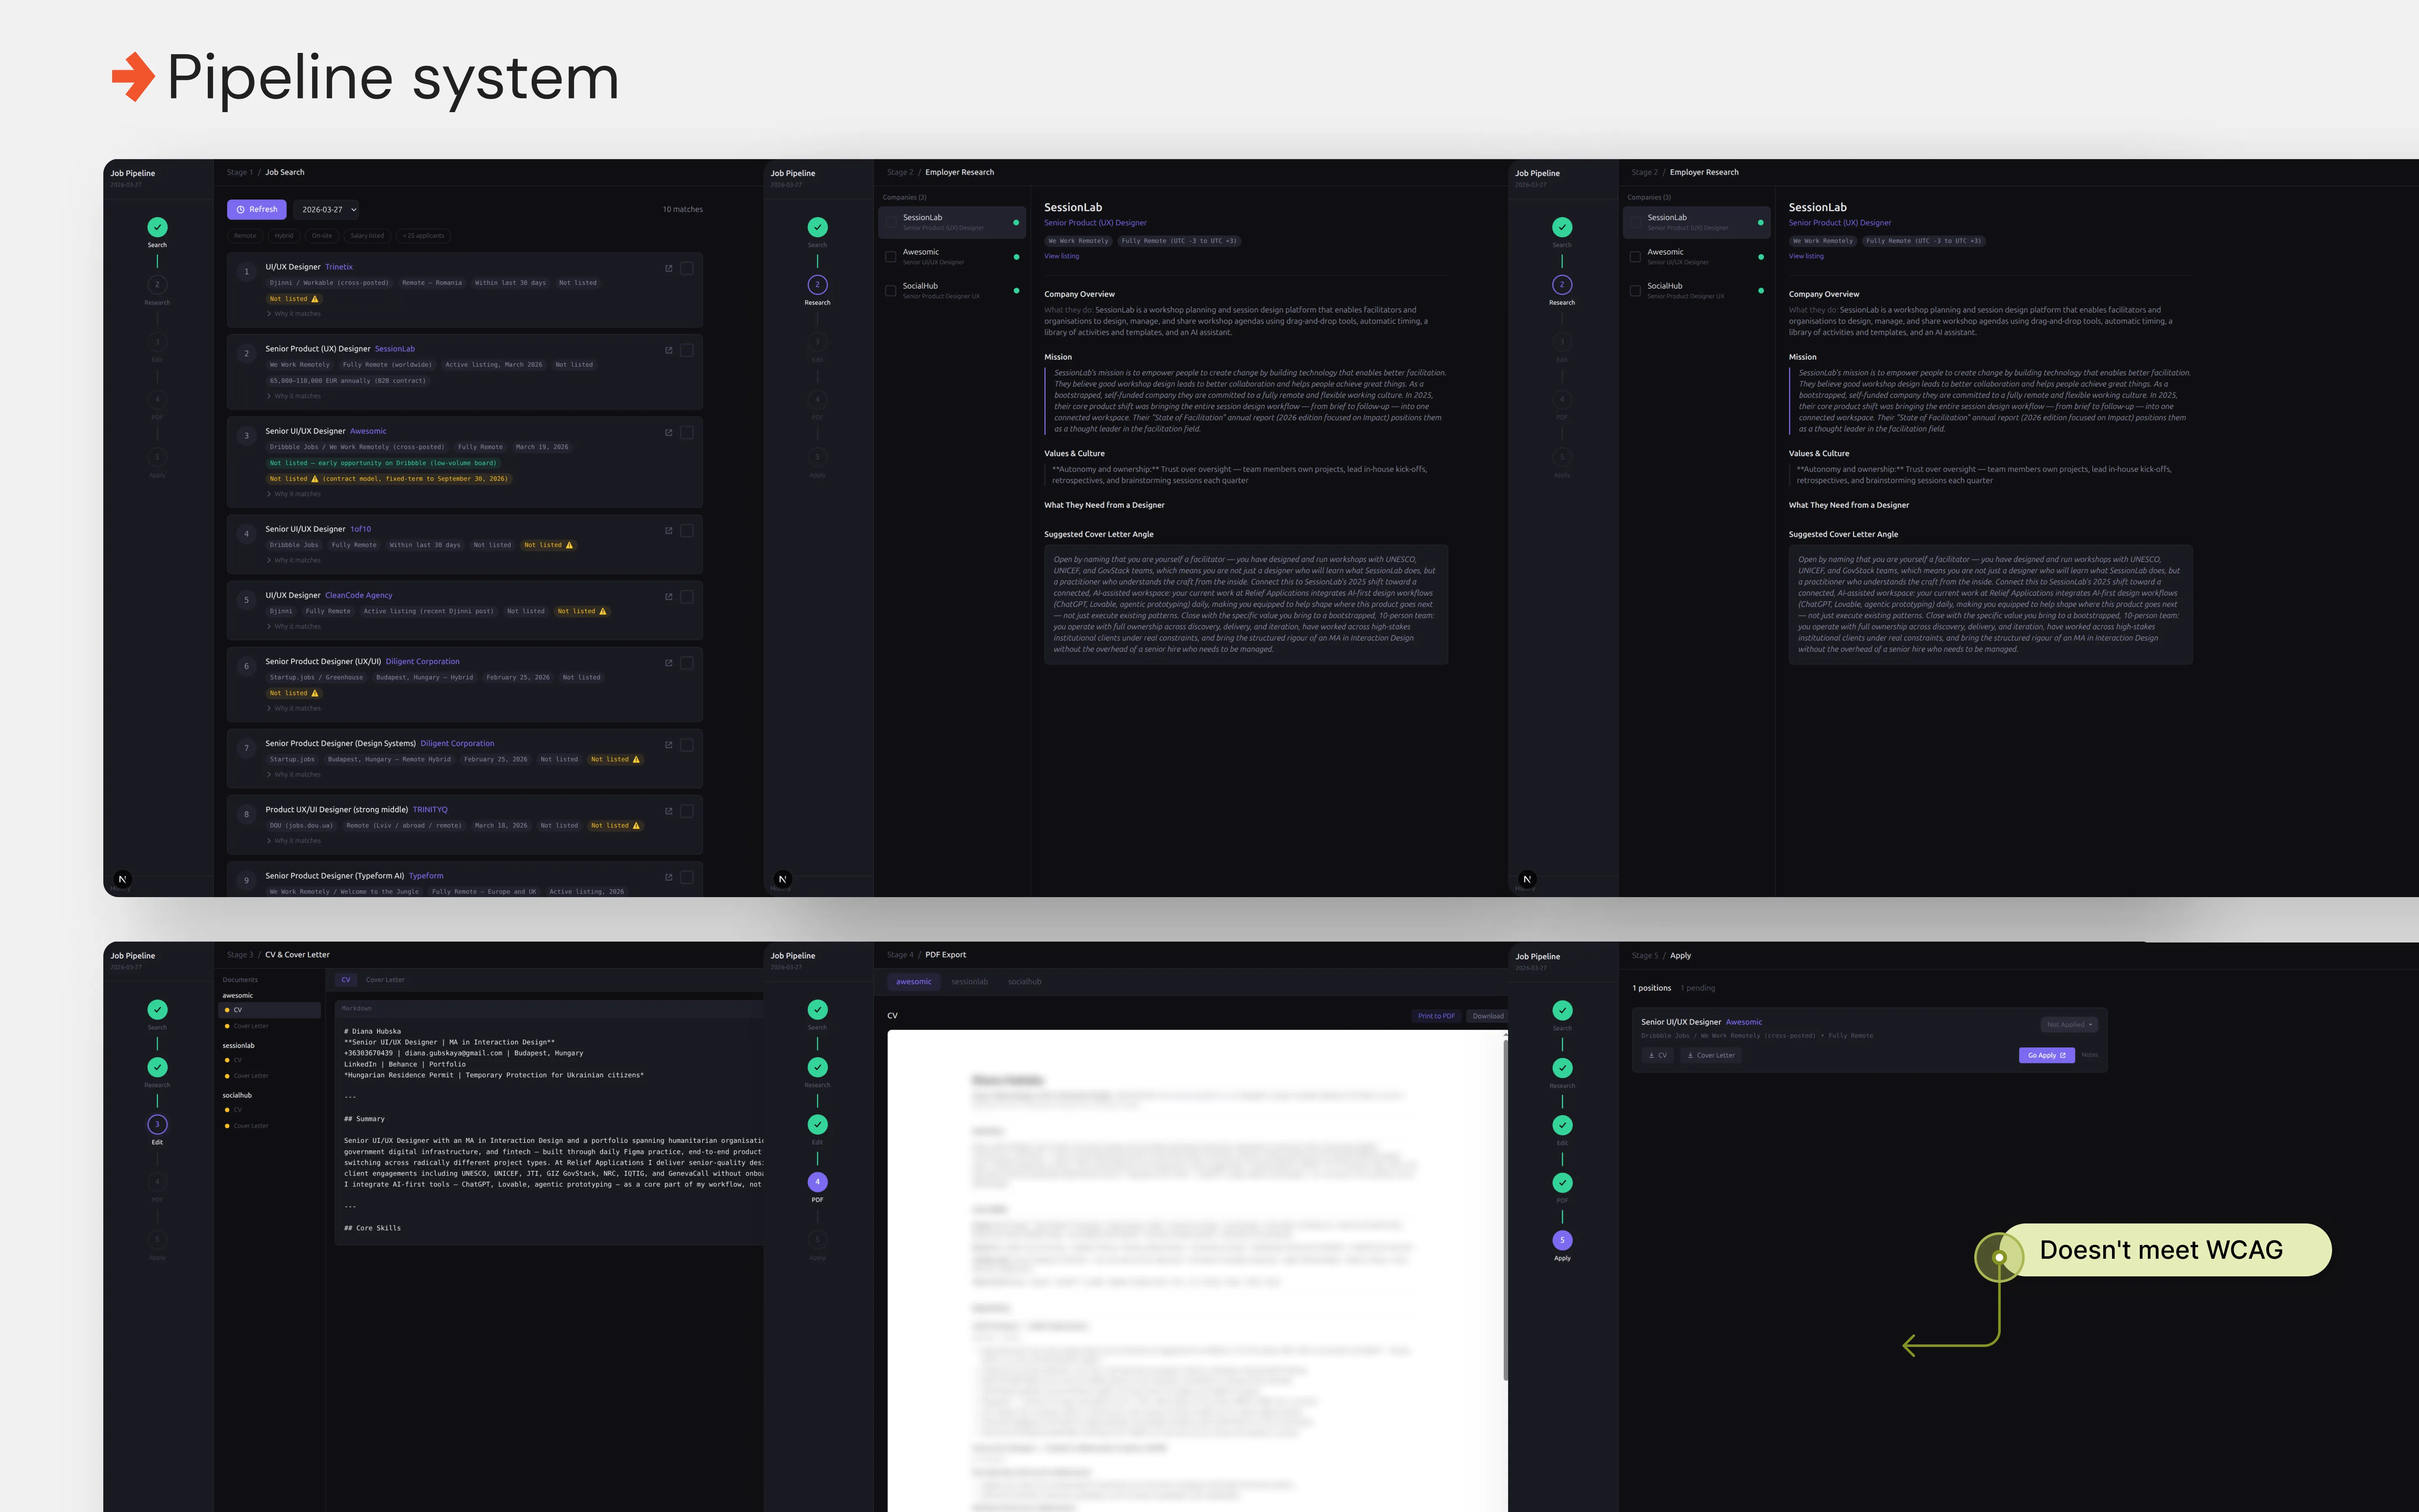Click the Search checkmark in PDF Export sidebar

coord(818,1010)
